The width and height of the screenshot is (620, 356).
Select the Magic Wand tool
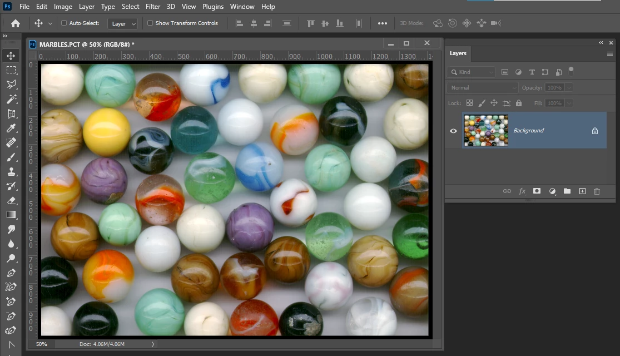point(11,99)
